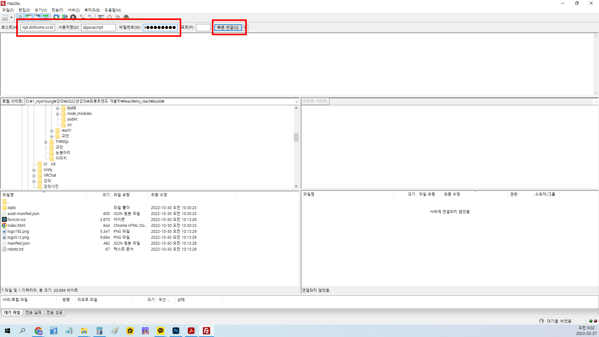Expand the local site path dropdown
This screenshot has height=337, width=599.
click(x=296, y=101)
